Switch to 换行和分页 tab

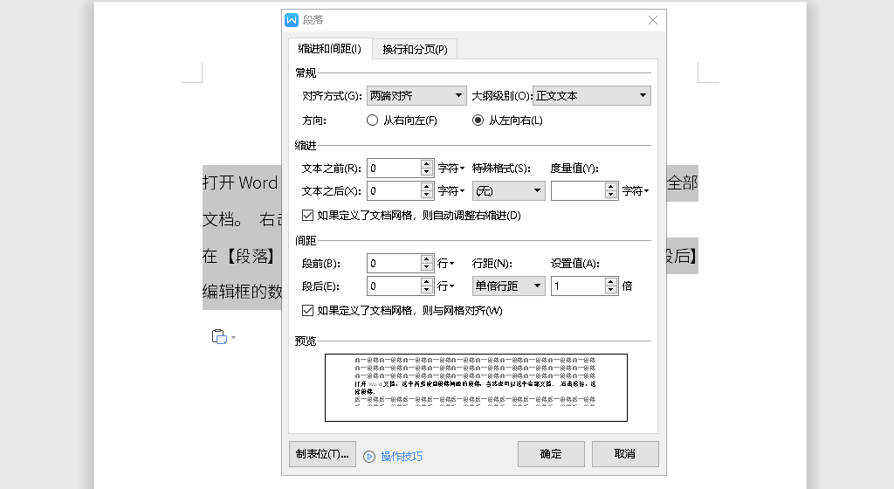(415, 50)
